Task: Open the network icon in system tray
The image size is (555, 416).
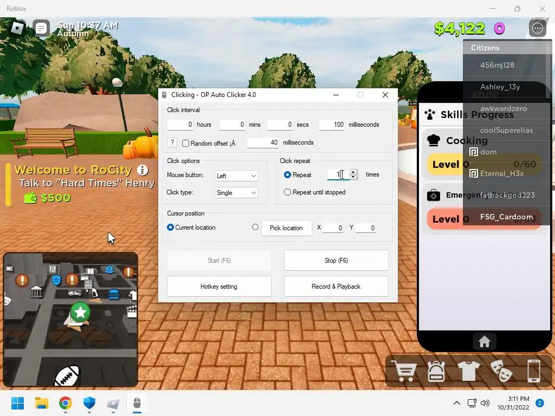Action: tap(472, 403)
